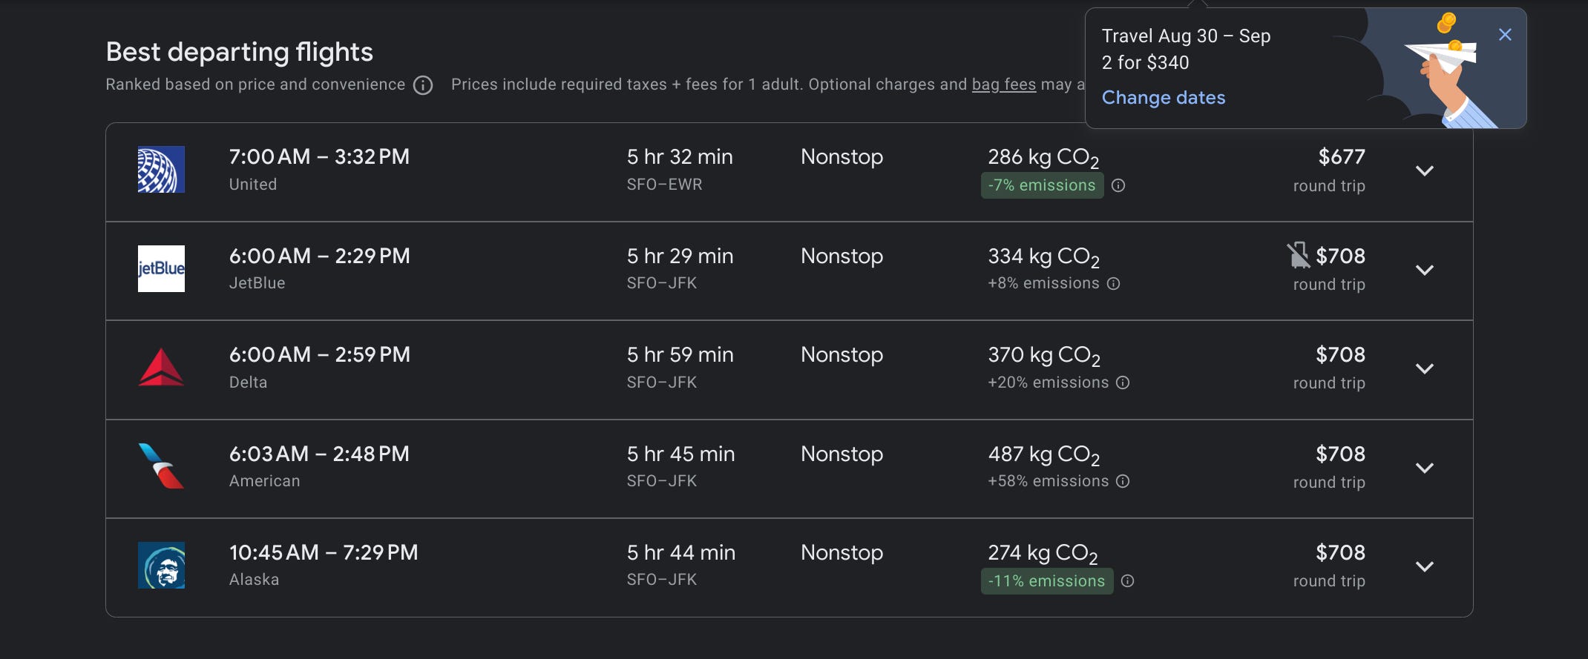
Task: Dismiss the travel dates suggestion popup
Action: click(x=1505, y=35)
